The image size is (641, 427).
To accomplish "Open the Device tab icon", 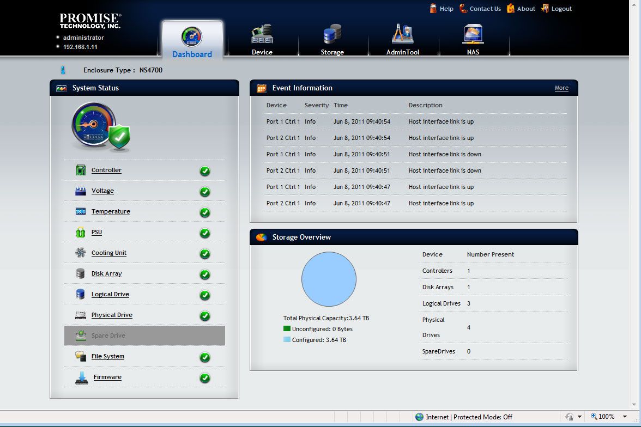I will [x=262, y=34].
